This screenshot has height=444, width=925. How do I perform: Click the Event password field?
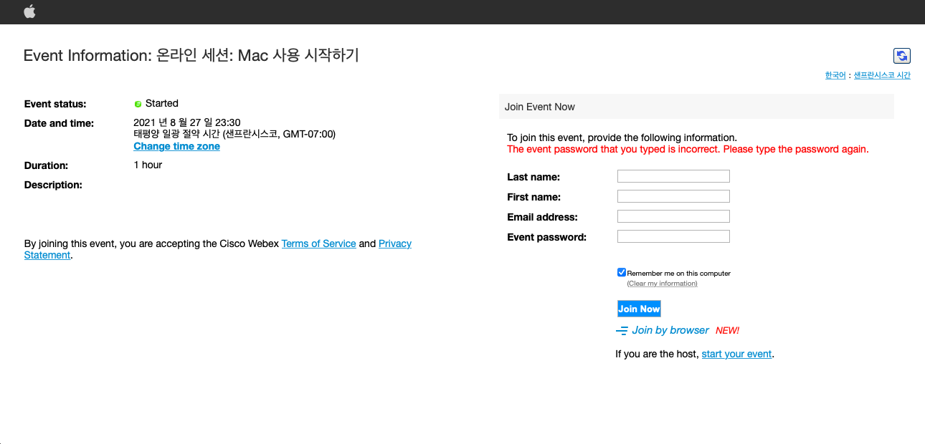[x=673, y=236]
